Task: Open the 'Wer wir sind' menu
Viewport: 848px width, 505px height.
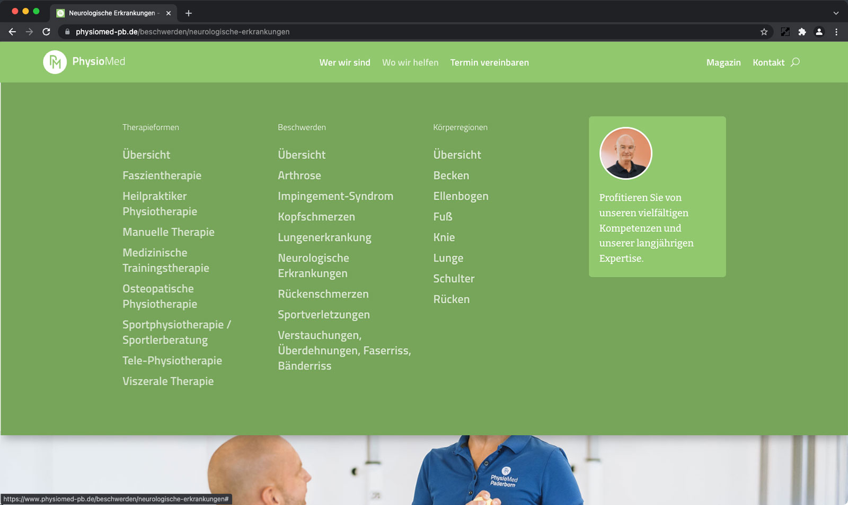Action: click(344, 62)
